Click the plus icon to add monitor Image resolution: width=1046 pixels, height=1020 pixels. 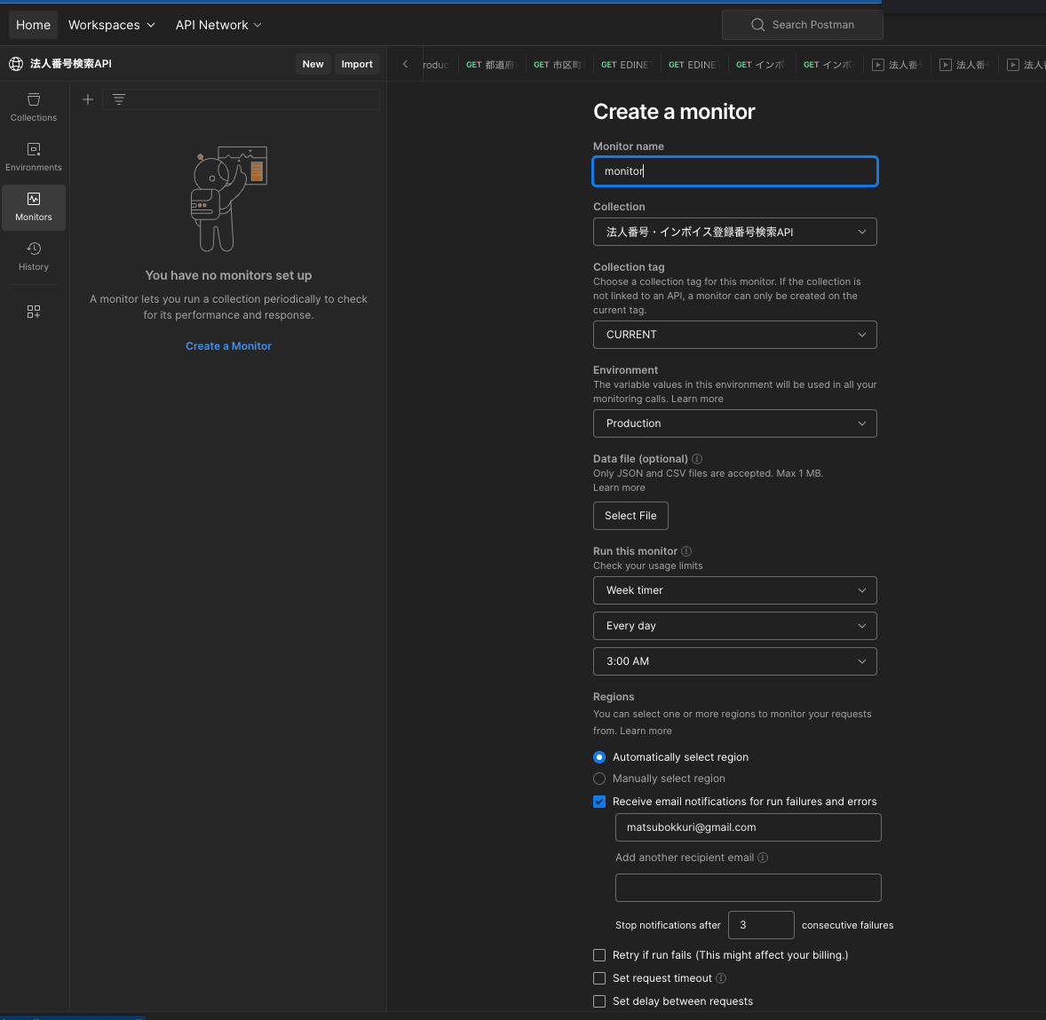pyautogui.click(x=88, y=99)
